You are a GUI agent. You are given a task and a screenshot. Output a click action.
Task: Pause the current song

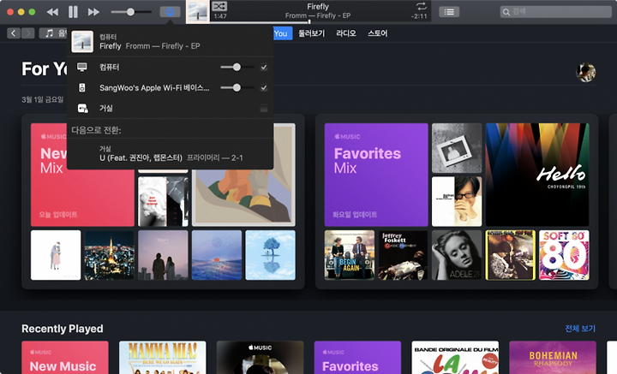73,12
